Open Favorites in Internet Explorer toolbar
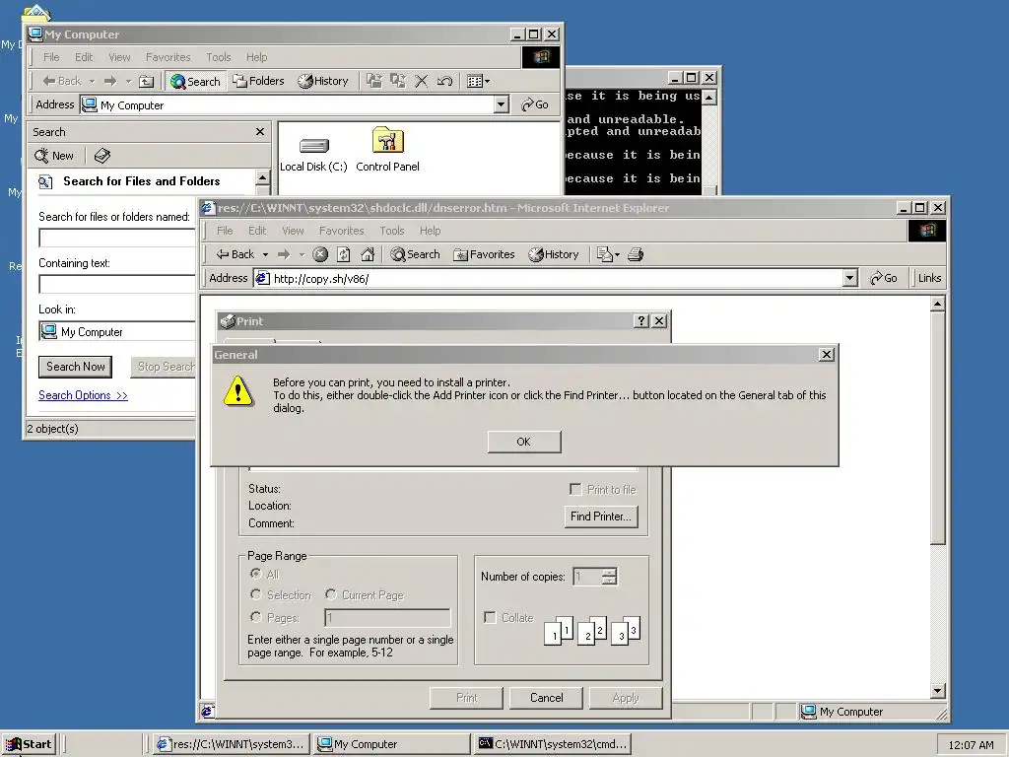 (x=484, y=254)
